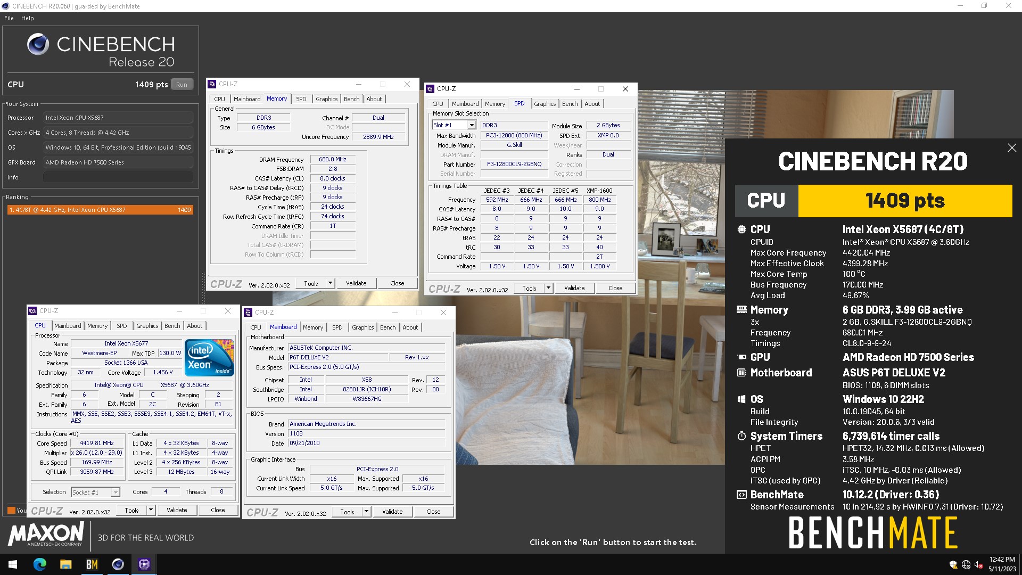The height and width of the screenshot is (575, 1022).
Task: Click the Processor field Intel Xeon CPU X5687
Action: pos(118,118)
